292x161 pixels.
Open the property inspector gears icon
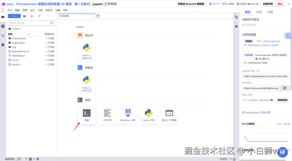point(236,17)
